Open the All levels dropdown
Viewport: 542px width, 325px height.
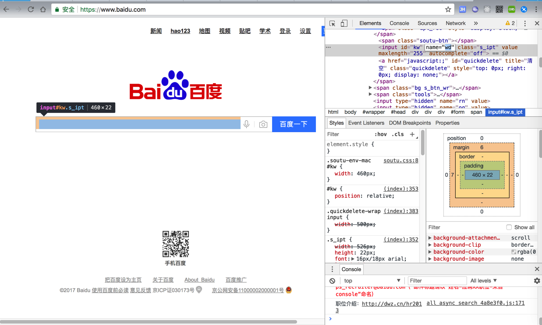point(484,281)
